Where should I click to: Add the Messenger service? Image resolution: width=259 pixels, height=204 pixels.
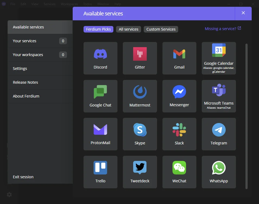[179, 96]
